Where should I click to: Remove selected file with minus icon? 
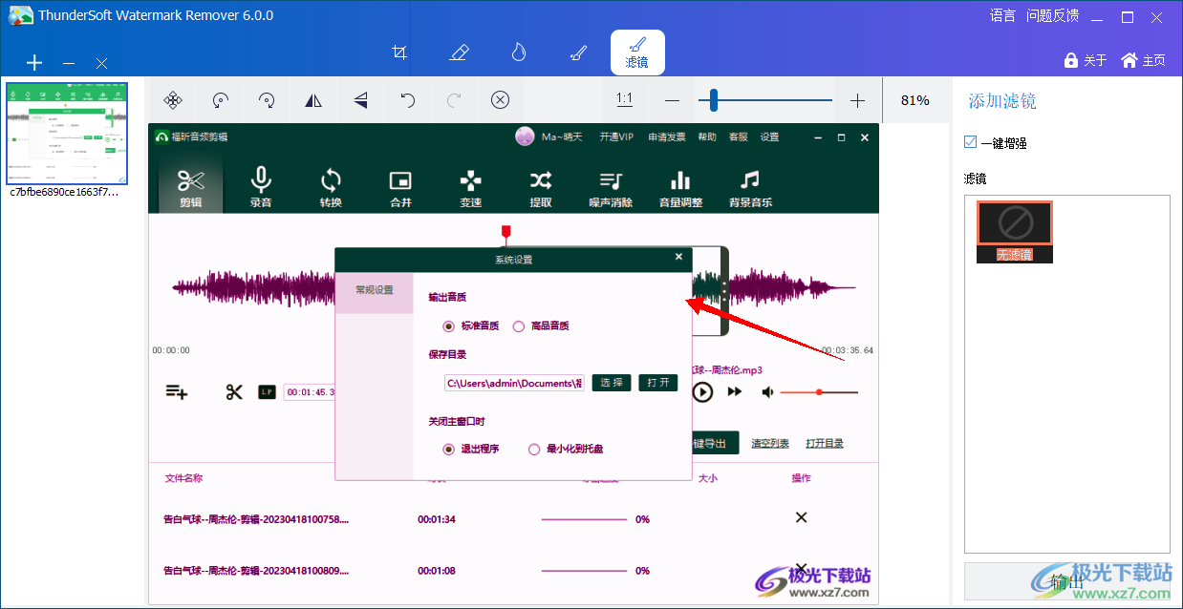coord(69,63)
